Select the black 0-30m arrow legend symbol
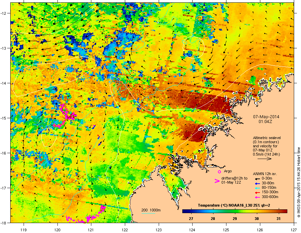 [x=258, y=179]
